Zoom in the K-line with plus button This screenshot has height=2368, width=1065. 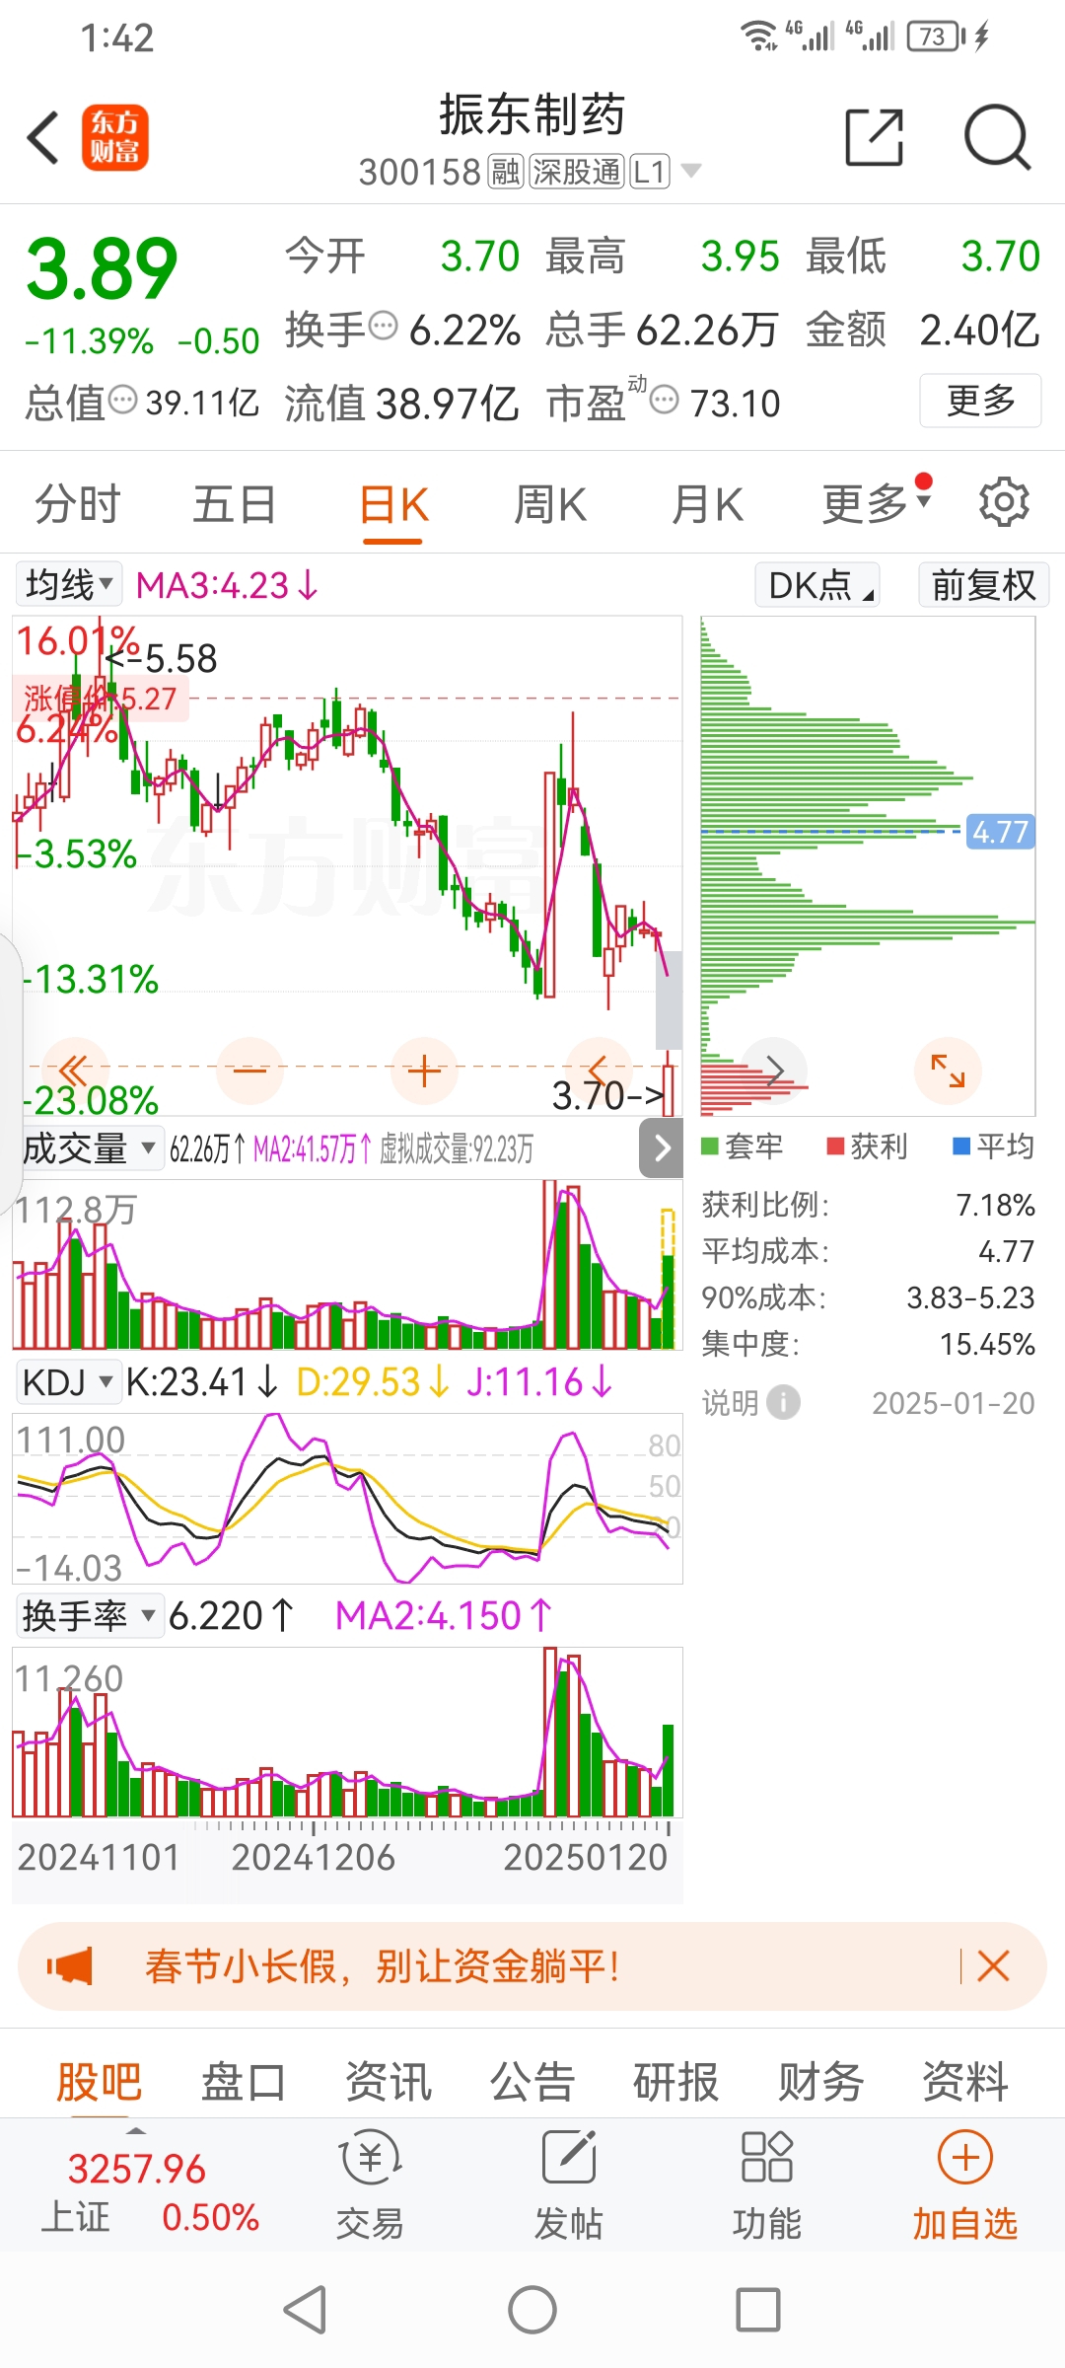(x=424, y=1071)
